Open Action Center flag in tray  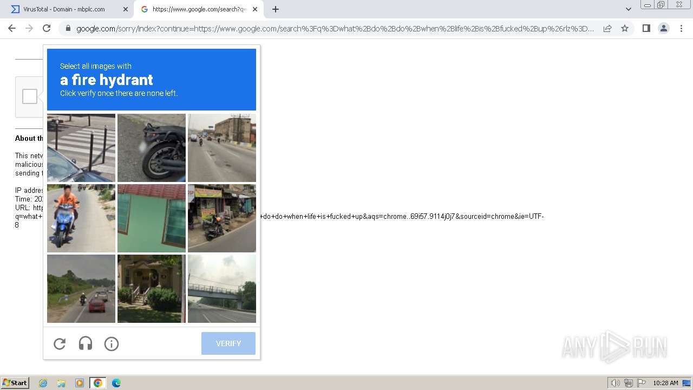pyautogui.click(x=642, y=383)
